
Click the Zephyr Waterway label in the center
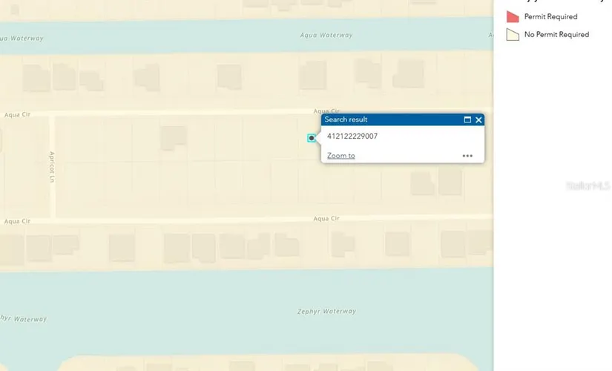click(x=328, y=312)
